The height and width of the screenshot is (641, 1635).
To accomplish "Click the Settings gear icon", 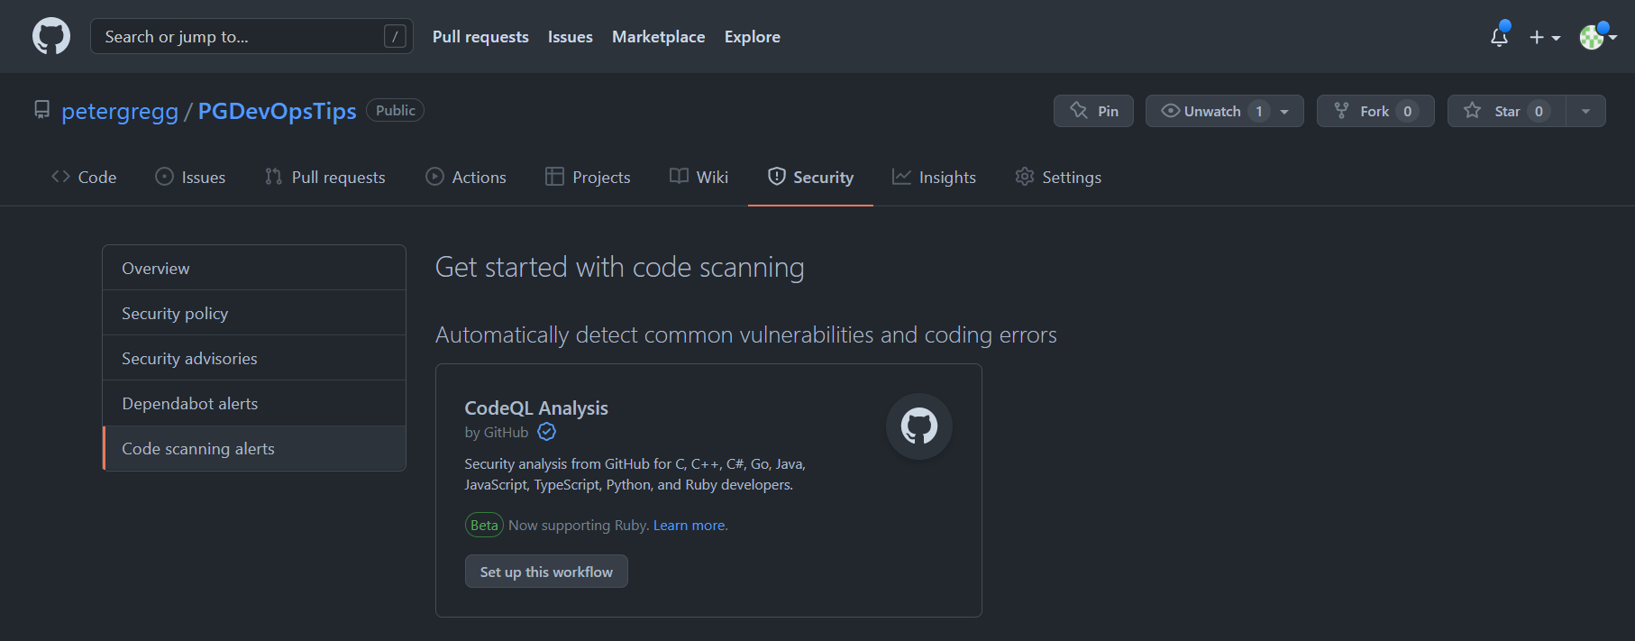I will [1024, 177].
